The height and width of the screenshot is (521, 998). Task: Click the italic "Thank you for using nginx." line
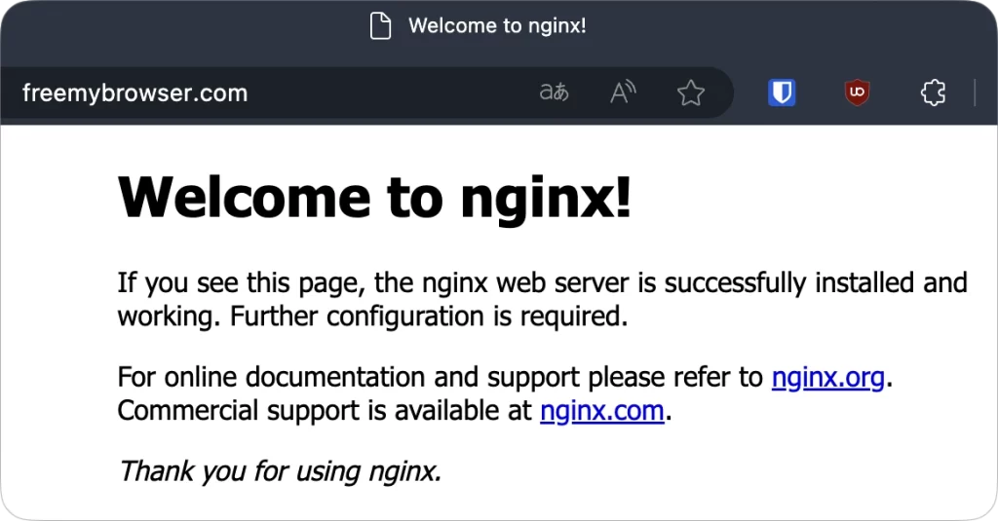click(x=280, y=472)
